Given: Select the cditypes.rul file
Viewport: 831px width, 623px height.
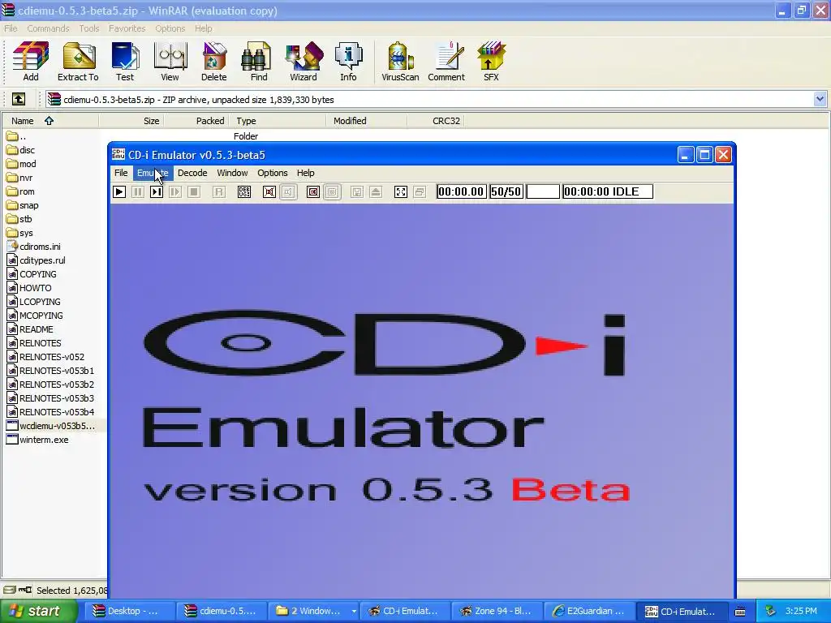Looking at the screenshot, I should [36, 260].
